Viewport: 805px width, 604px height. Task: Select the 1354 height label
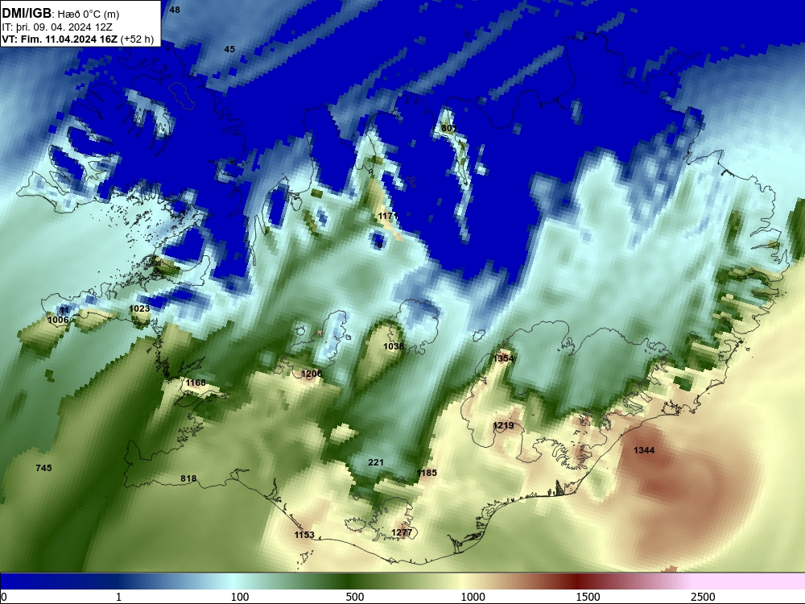503,358
